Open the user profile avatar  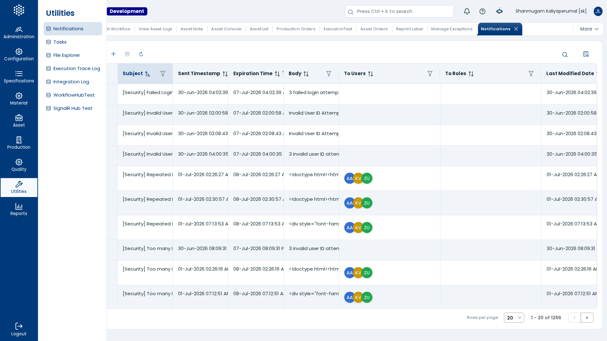598,11
